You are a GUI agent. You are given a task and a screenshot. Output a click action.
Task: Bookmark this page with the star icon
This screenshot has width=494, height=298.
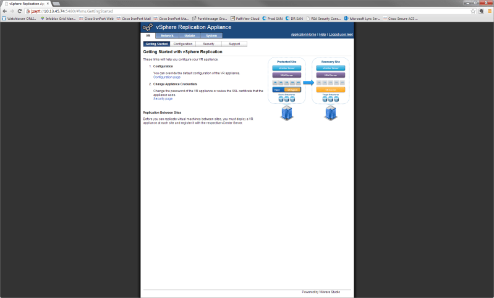(x=473, y=11)
